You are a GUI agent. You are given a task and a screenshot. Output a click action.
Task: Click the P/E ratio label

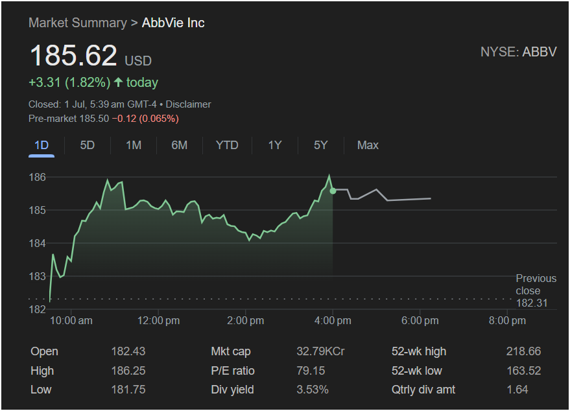click(x=233, y=371)
